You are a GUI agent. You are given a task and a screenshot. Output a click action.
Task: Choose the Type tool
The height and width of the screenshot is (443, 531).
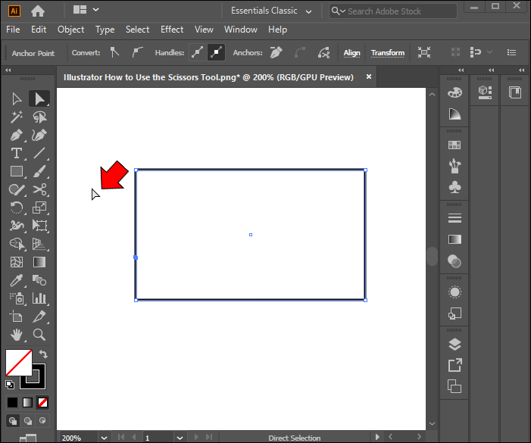tap(16, 154)
